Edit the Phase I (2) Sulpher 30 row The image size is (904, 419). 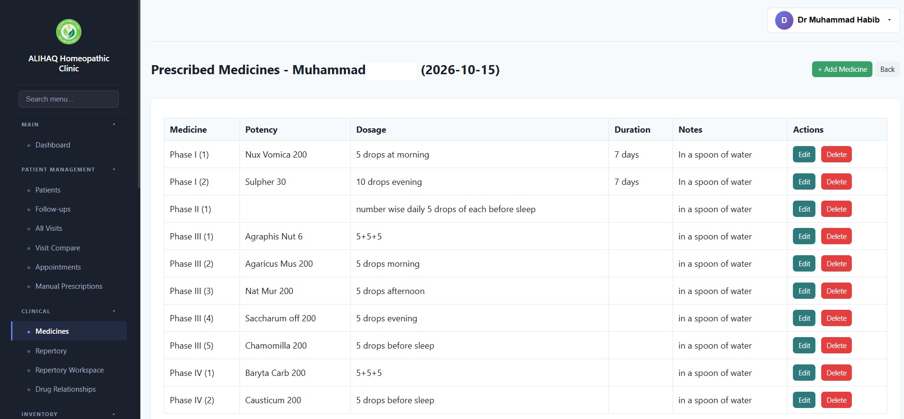pyautogui.click(x=804, y=182)
